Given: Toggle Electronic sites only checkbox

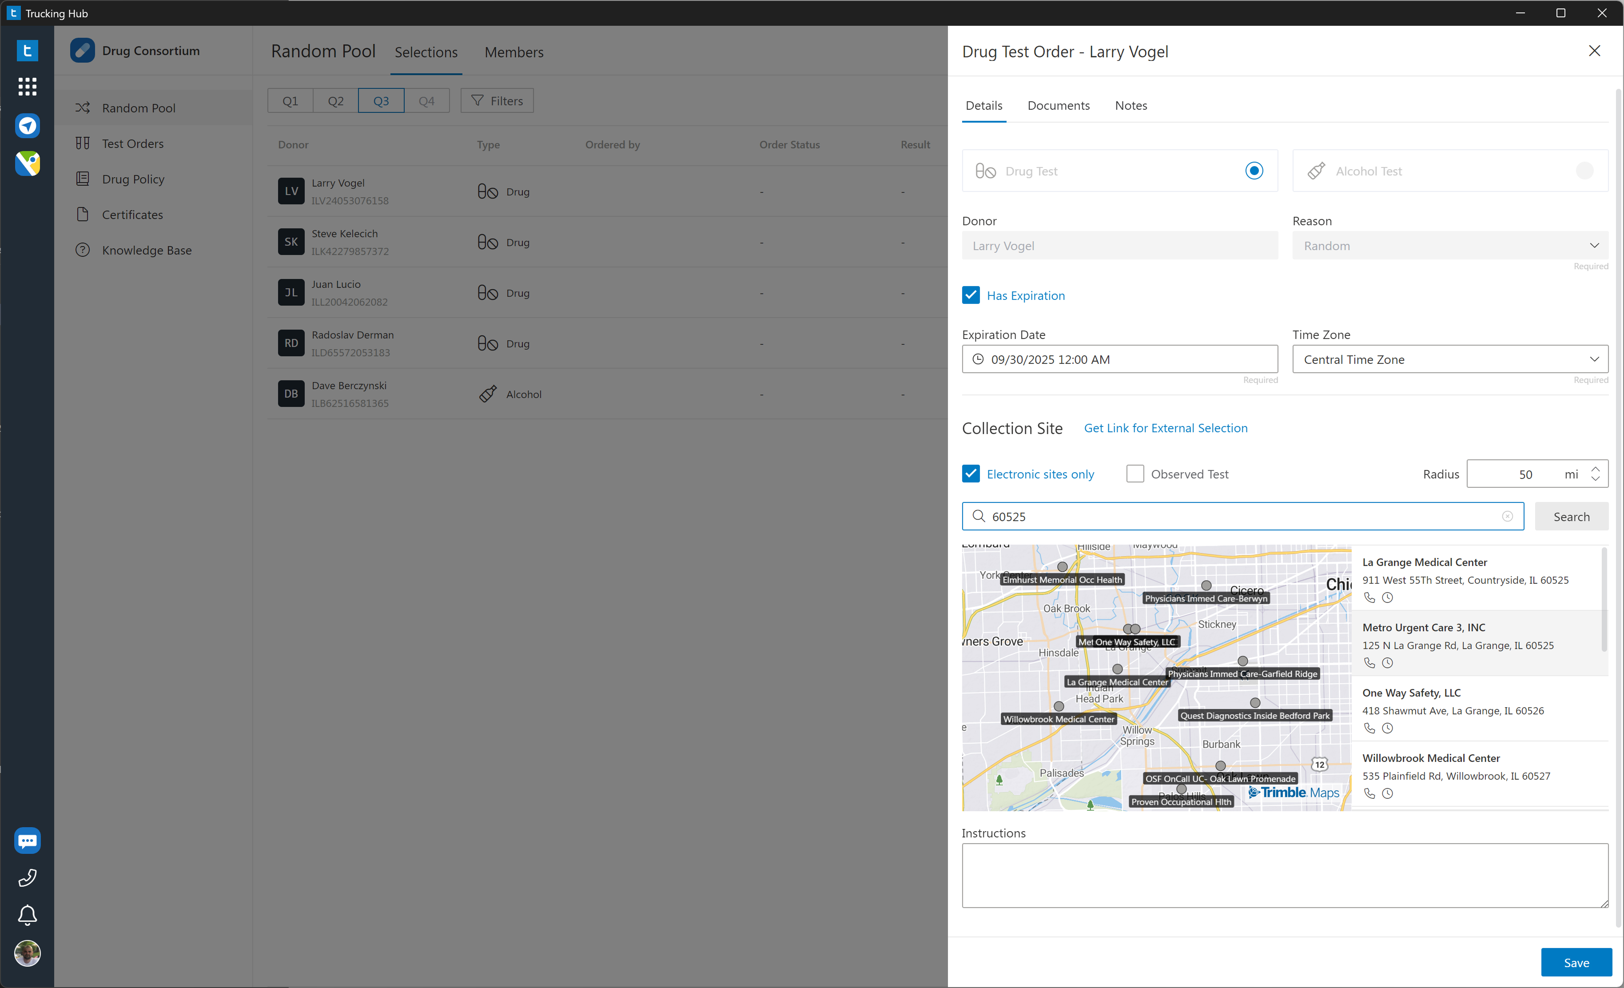Looking at the screenshot, I should coord(970,474).
